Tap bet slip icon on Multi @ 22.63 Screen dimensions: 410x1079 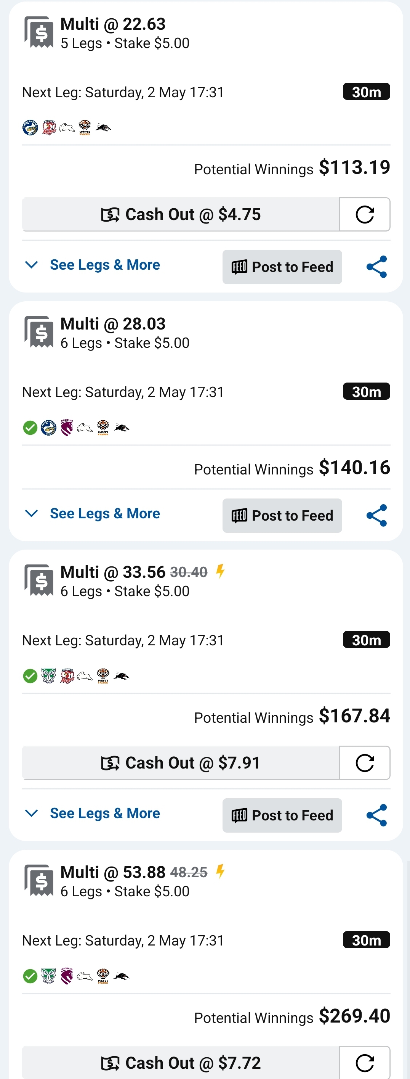click(x=39, y=32)
